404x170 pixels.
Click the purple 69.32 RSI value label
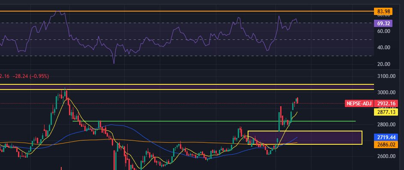pyautogui.click(x=383, y=24)
